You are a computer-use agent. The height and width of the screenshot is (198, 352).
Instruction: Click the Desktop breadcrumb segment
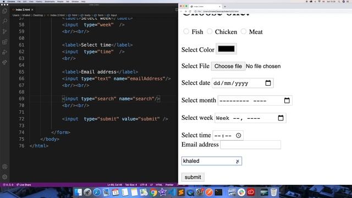[x=38, y=15]
